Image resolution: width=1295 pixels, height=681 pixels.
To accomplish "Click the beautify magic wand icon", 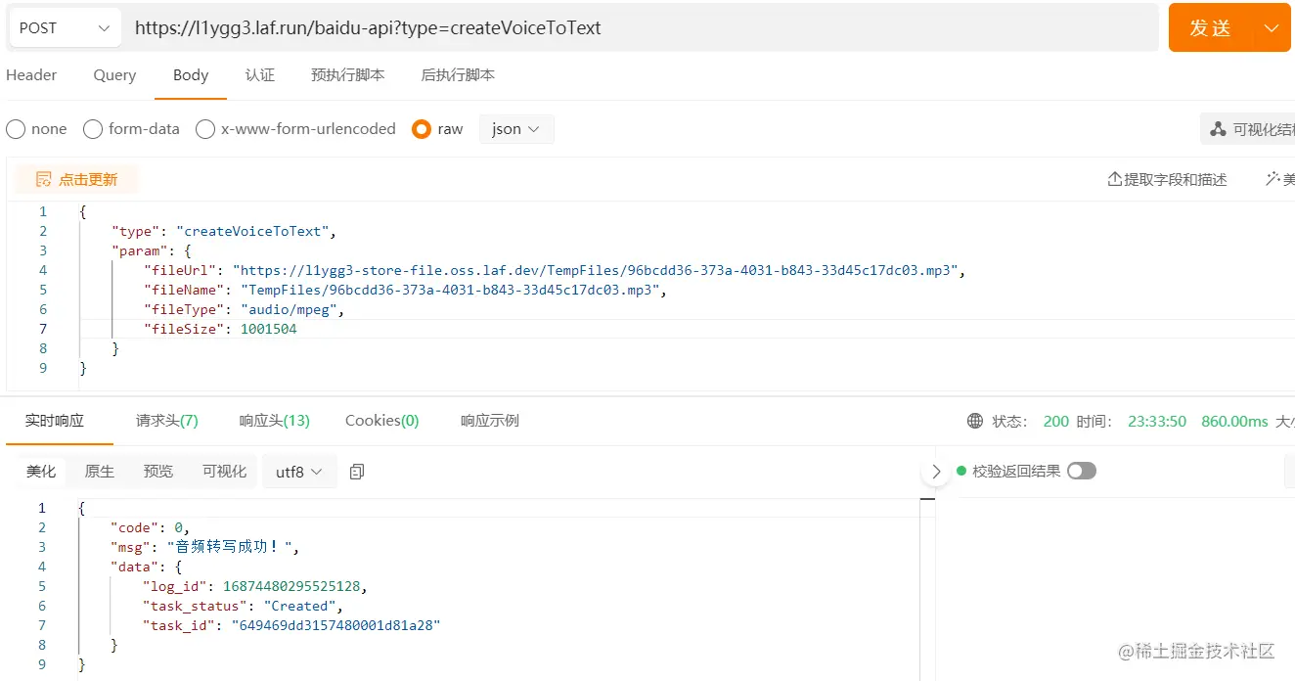I will (x=1273, y=179).
